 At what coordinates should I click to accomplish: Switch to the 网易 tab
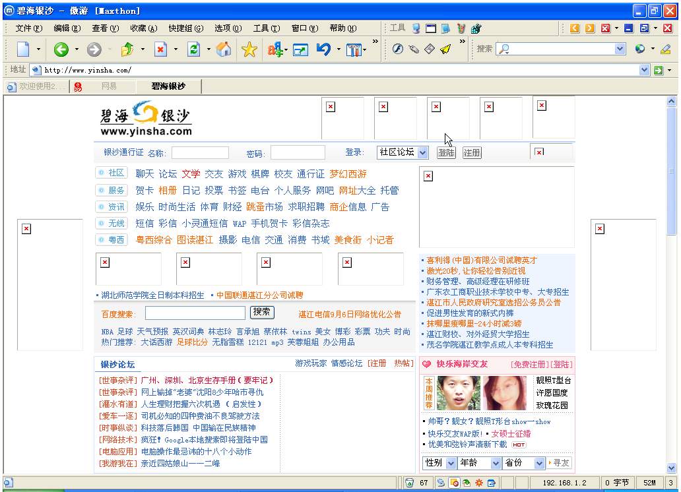(104, 86)
